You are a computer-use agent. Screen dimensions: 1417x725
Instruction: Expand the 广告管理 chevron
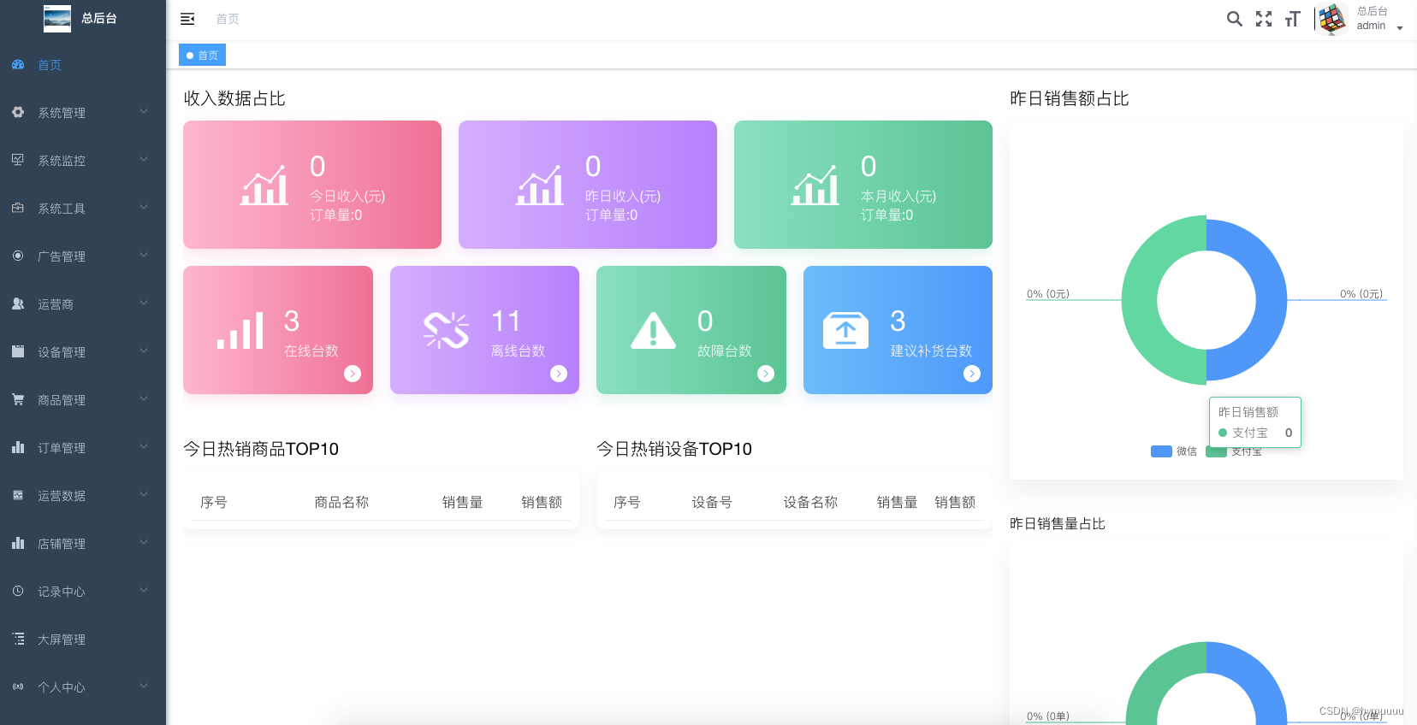144,256
